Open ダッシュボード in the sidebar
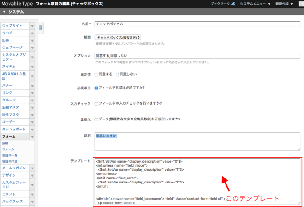This screenshot has height=207, width=304. pos(14,129)
